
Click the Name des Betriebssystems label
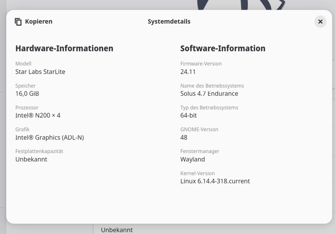[212, 86]
